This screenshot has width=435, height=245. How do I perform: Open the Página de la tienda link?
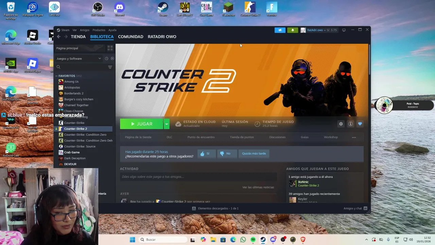click(138, 137)
